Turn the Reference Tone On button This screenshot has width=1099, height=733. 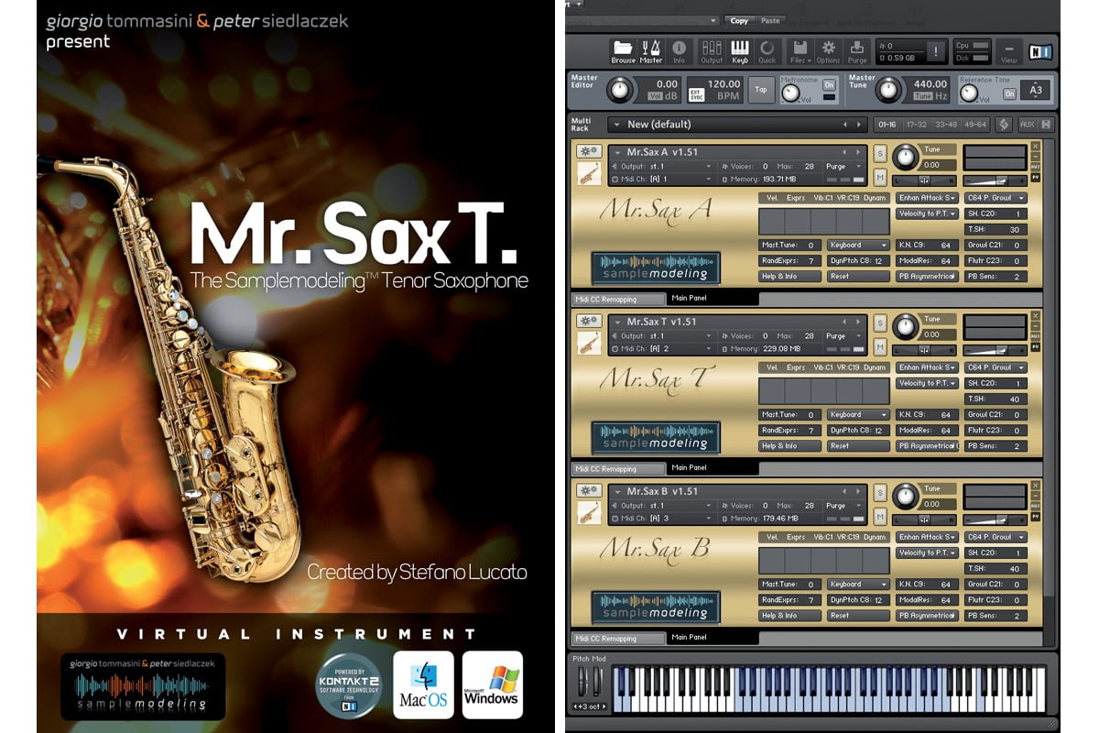pyautogui.click(x=1009, y=93)
